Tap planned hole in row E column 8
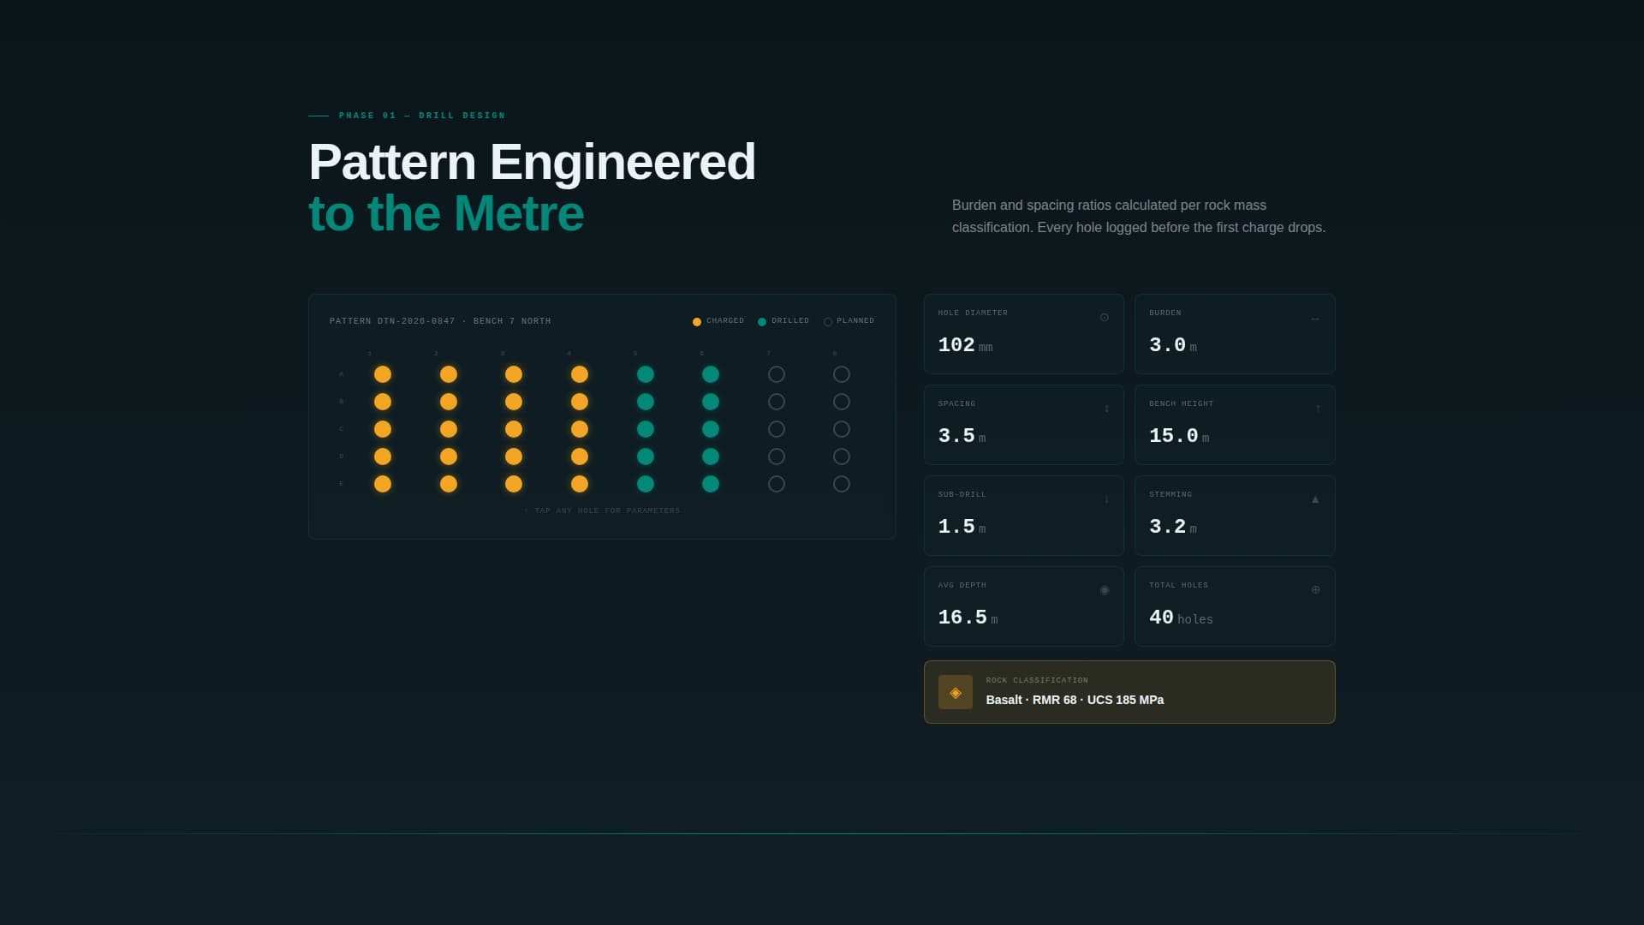Viewport: 1644px width, 925px height. point(842,484)
